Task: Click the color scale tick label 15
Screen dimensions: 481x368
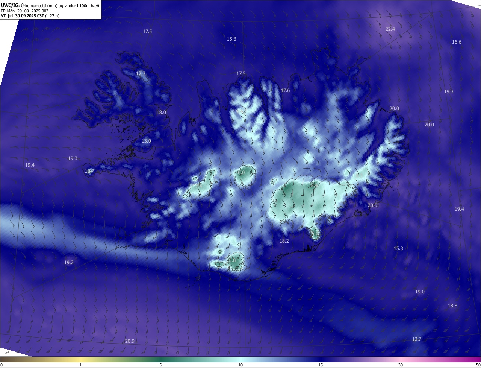Action: point(321,365)
